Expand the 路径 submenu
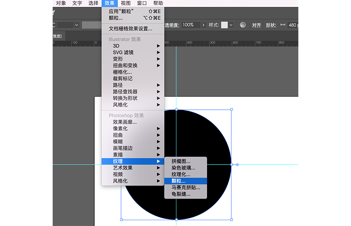Screen dimensions: 351x226 click(x=133, y=85)
